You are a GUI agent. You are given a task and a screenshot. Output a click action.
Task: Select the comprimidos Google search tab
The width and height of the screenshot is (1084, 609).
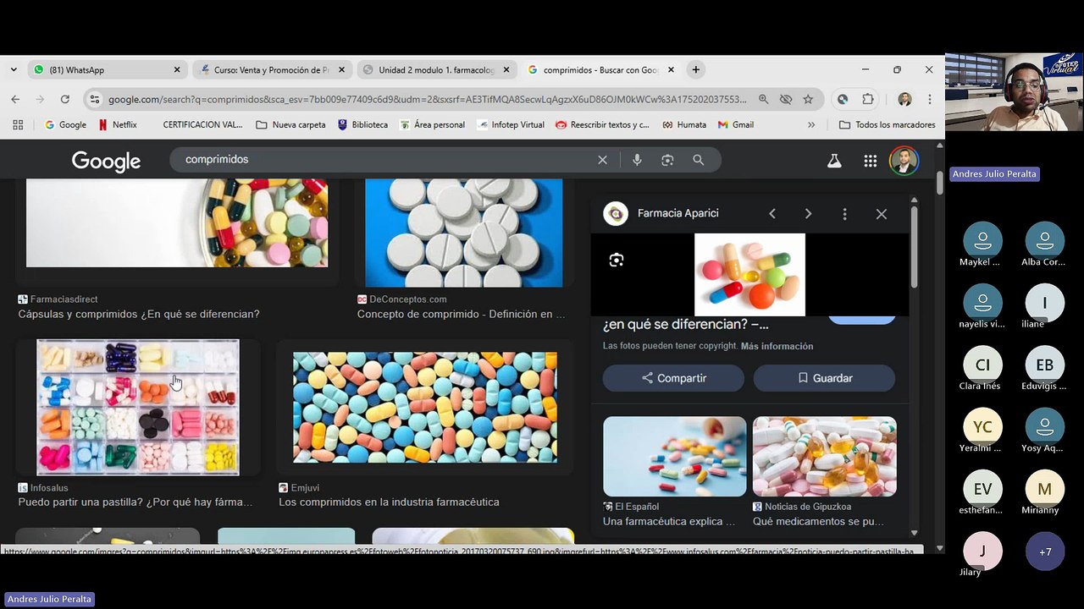tap(600, 70)
